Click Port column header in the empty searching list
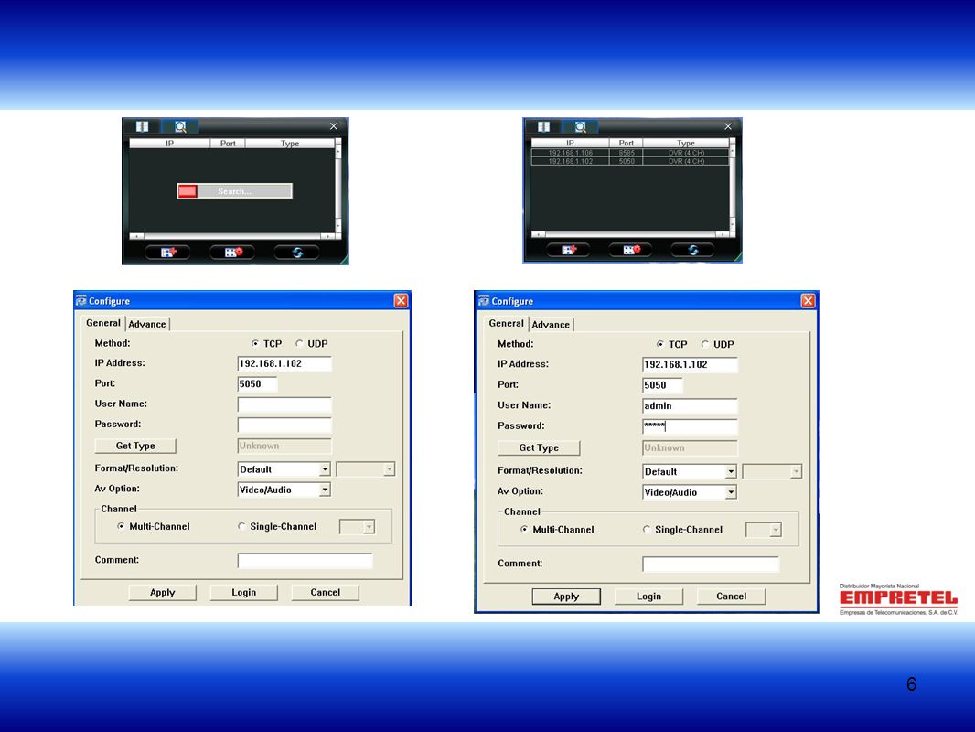The width and height of the screenshot is (975, 732). [228, 144]
